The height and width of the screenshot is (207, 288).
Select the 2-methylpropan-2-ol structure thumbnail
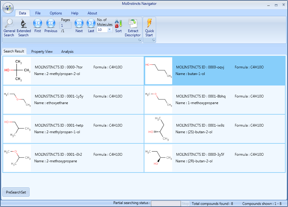click(x=17, y=71)
